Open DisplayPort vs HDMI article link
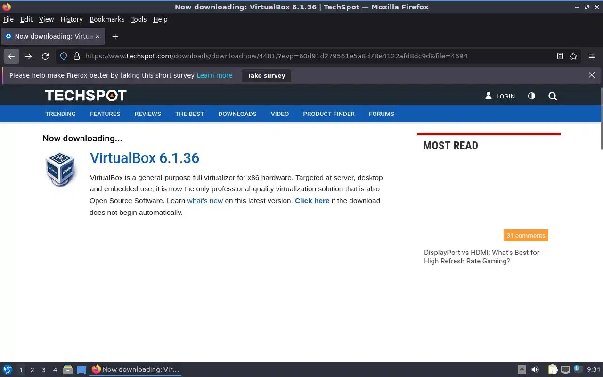 click(x=481, y=257)
